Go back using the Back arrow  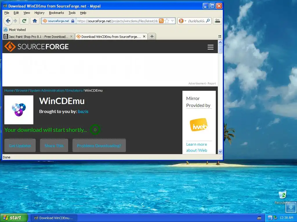[x=8, y=21]
